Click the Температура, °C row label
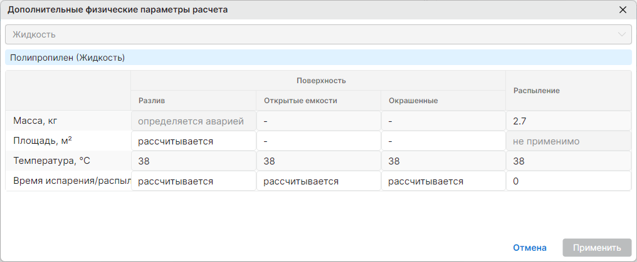Screen dimensions: 637x262 pos(51,161)
